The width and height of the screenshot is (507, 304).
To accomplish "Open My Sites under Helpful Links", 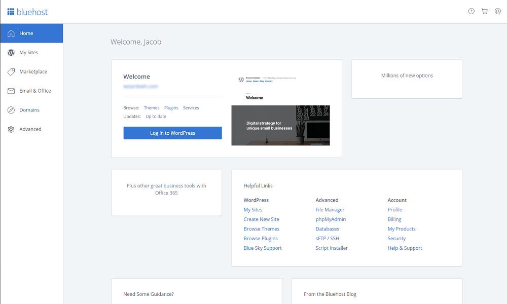I will pyautogui.click(x=253, y=210).
